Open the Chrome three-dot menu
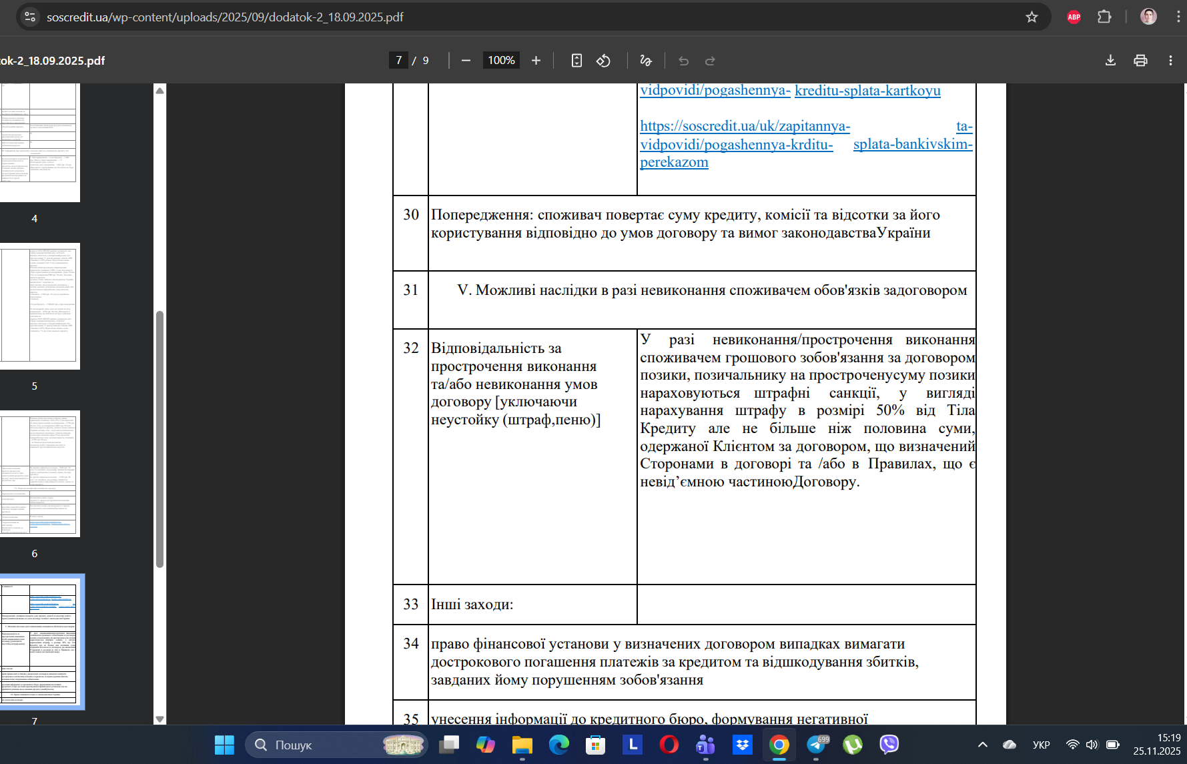 [x=1178, y=17]
